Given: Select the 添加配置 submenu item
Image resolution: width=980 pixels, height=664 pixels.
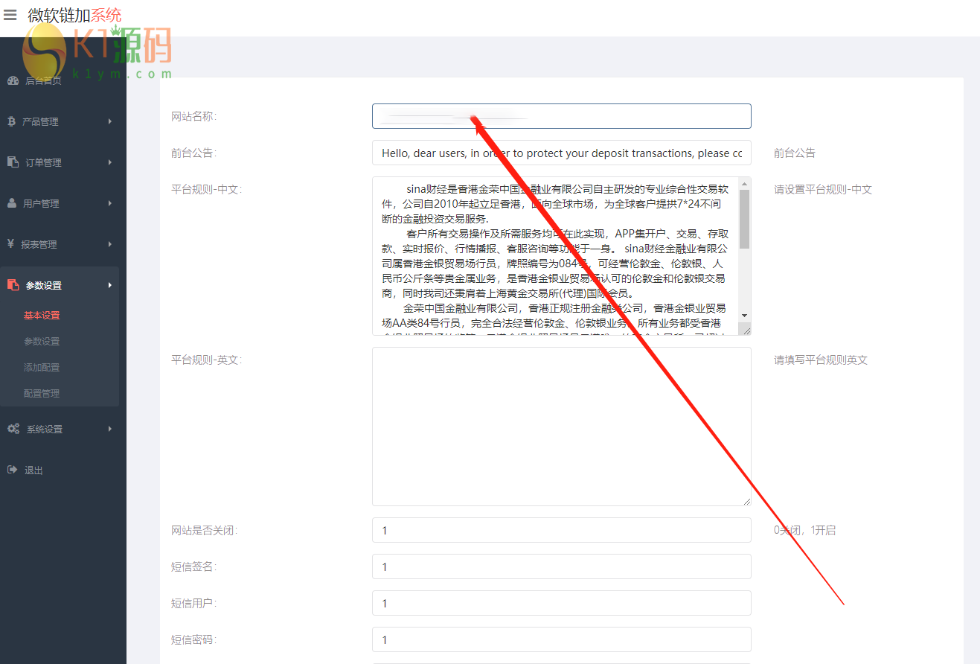Looking at the screenshot, I should coord(42,368).
